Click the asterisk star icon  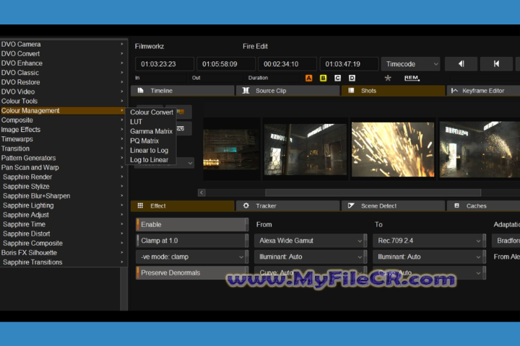click(x=388, y=78)
